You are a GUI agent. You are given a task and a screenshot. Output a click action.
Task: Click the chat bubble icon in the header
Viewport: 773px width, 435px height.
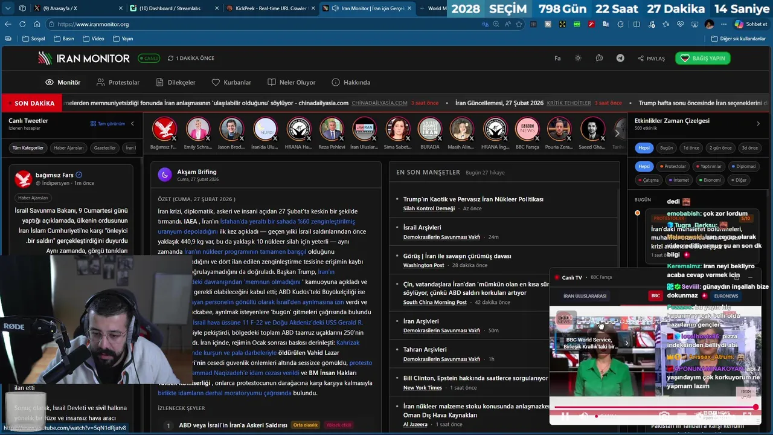click(x=599, y=58)
